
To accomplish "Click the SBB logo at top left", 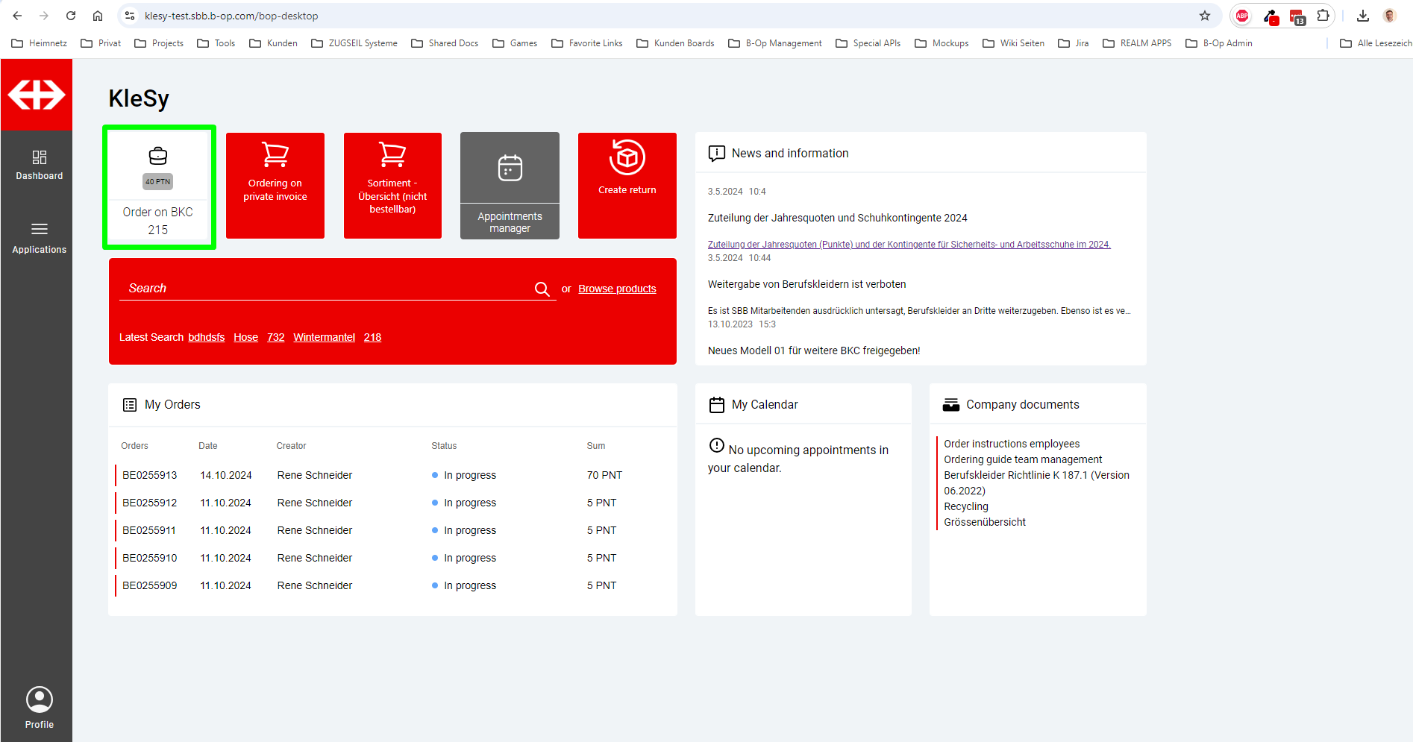I will point(37,95).
